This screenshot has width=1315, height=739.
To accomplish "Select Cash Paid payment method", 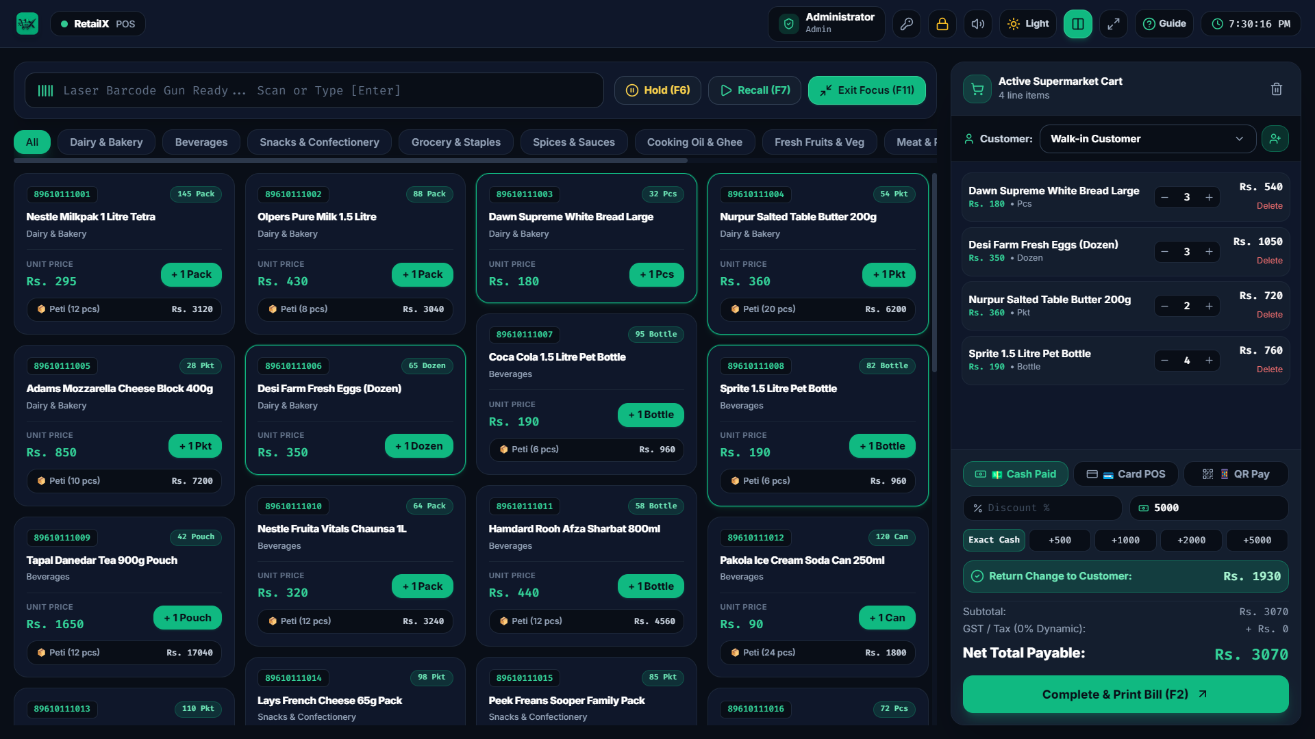I will pos(1016,474).
